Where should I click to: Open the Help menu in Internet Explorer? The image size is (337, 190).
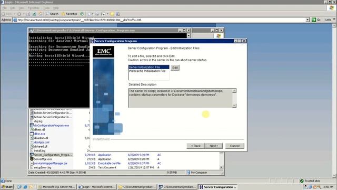(x=56, y=8)
